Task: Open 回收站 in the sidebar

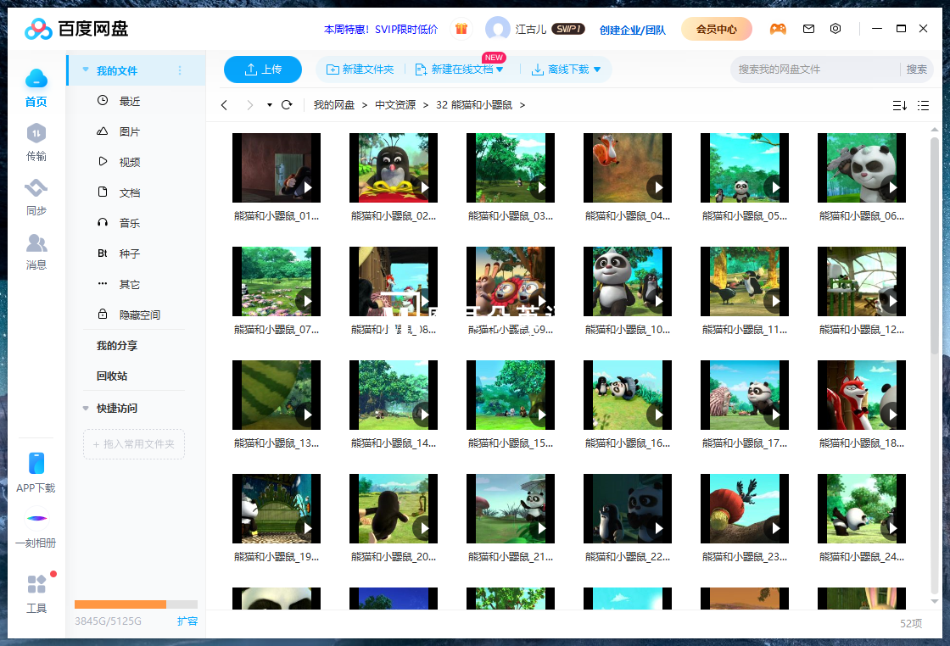Action: pos(112,376)
